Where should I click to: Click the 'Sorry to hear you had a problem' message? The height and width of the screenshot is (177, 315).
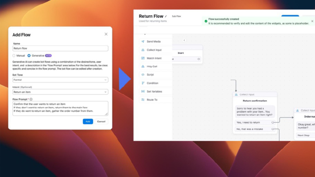255,111
